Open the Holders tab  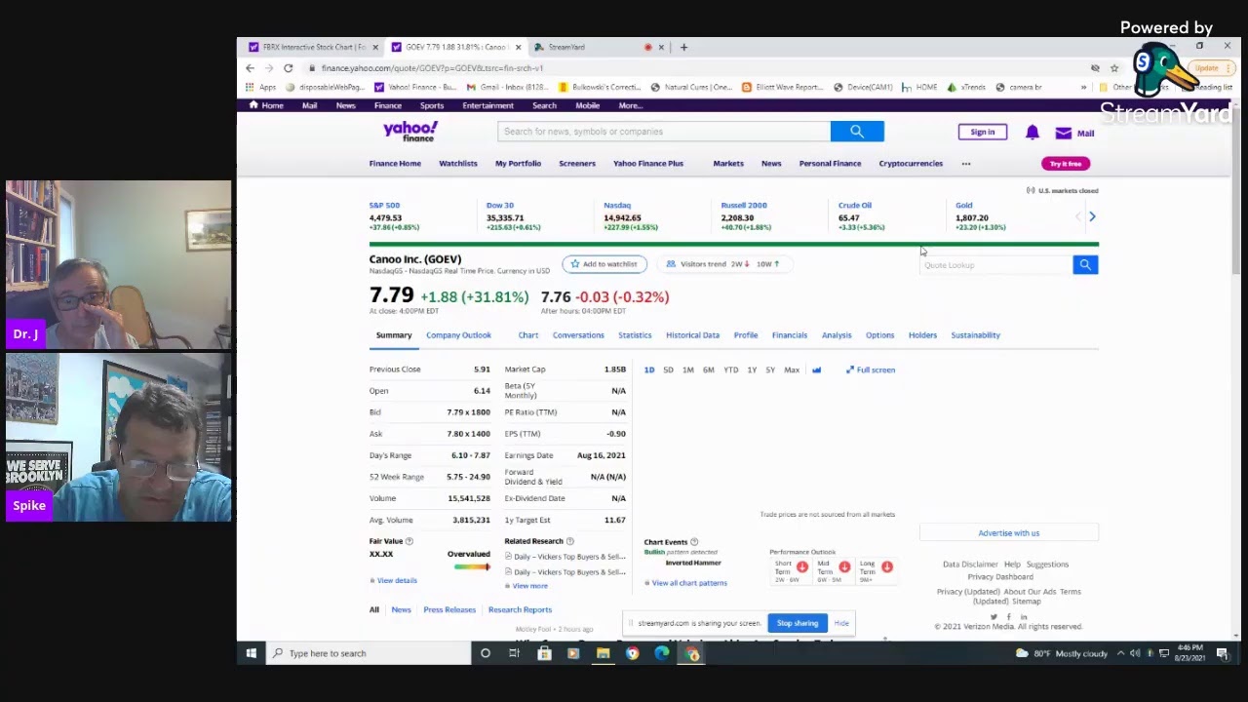922,335
